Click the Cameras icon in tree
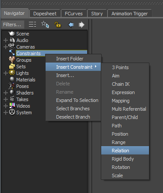This screenshot has height=193, width=163. click(12, 46)
